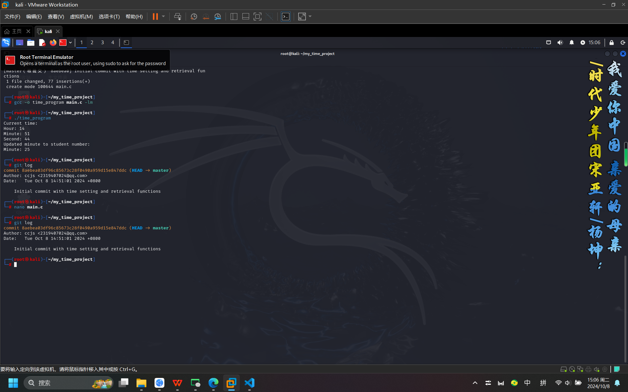Open the Kali volume control
Viewport: 628px width, 392px height.
tap(560, 43)
